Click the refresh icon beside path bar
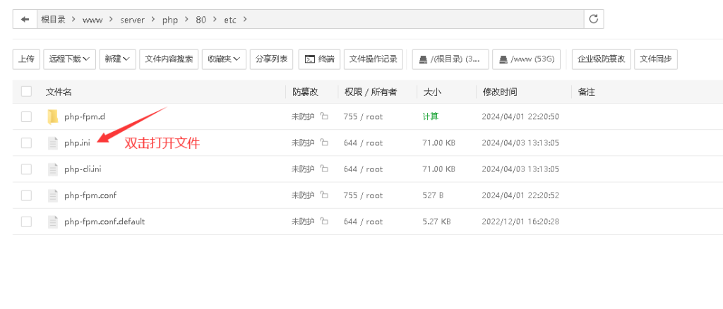Image resolution: width=723 pixels, height=309 pixels. (x=594, y=20)
